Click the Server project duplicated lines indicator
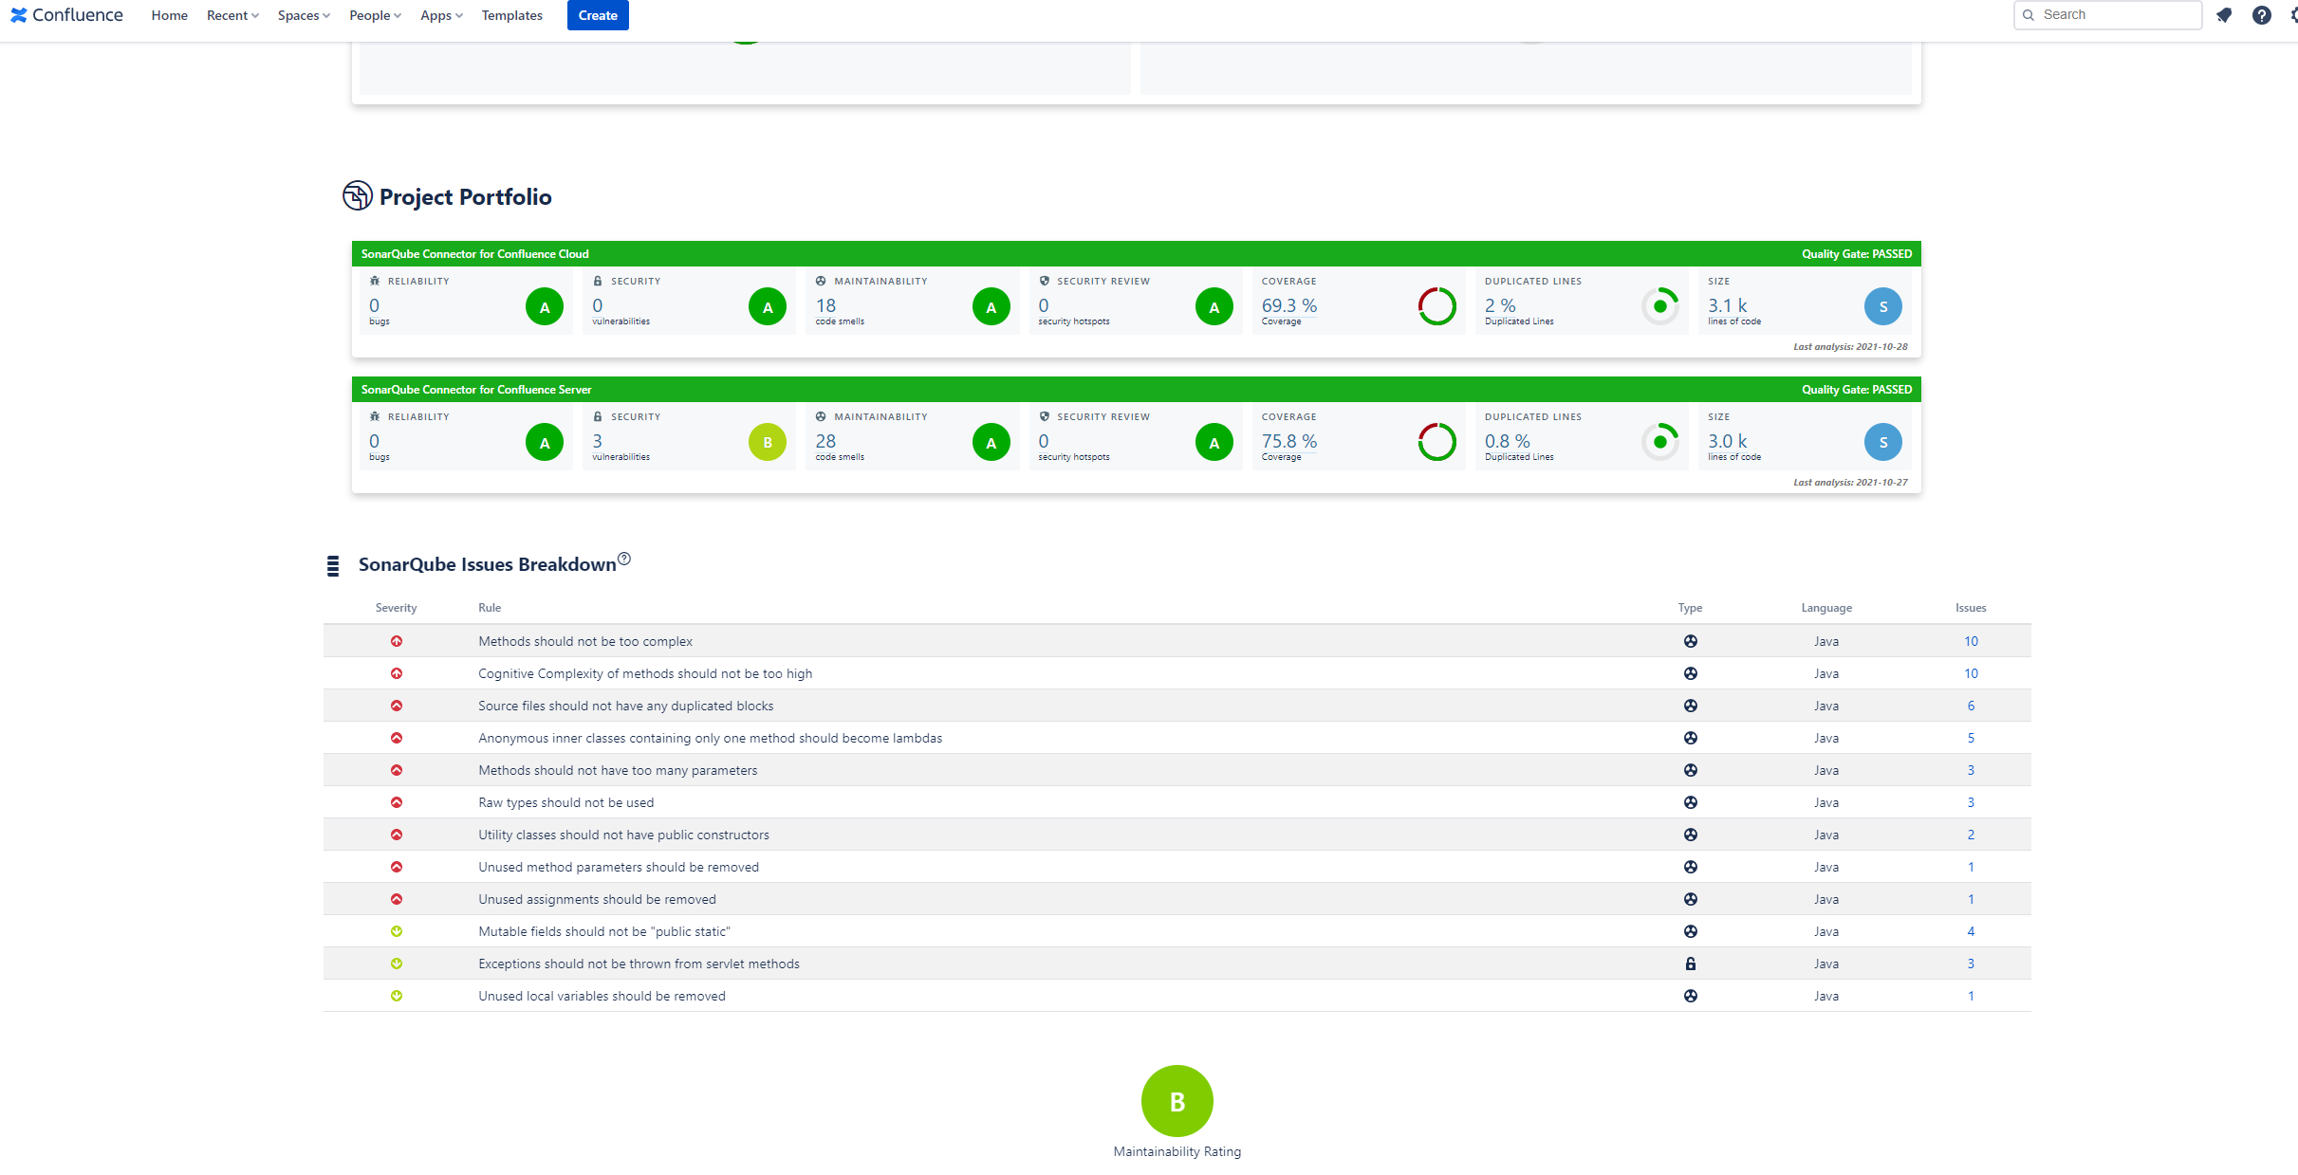The height and width of the screenshot is (1175, 2298). tap(1660, 442)
